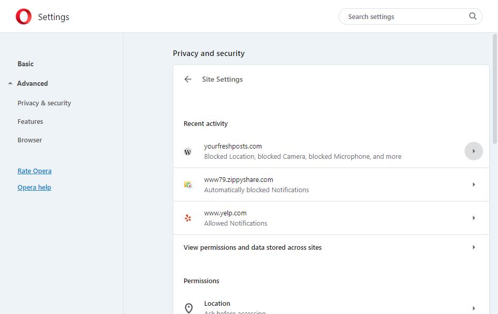Open the arrow for view permissions across sites
This screenshot has height=314, width=498.
pyautogui.click(x=473, y=247)
